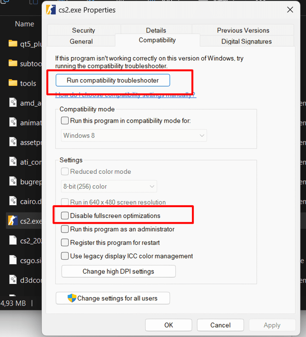Enable Disable fullscreen optimizations
This screenshot has height=337, width=306.
pos(65,216)
